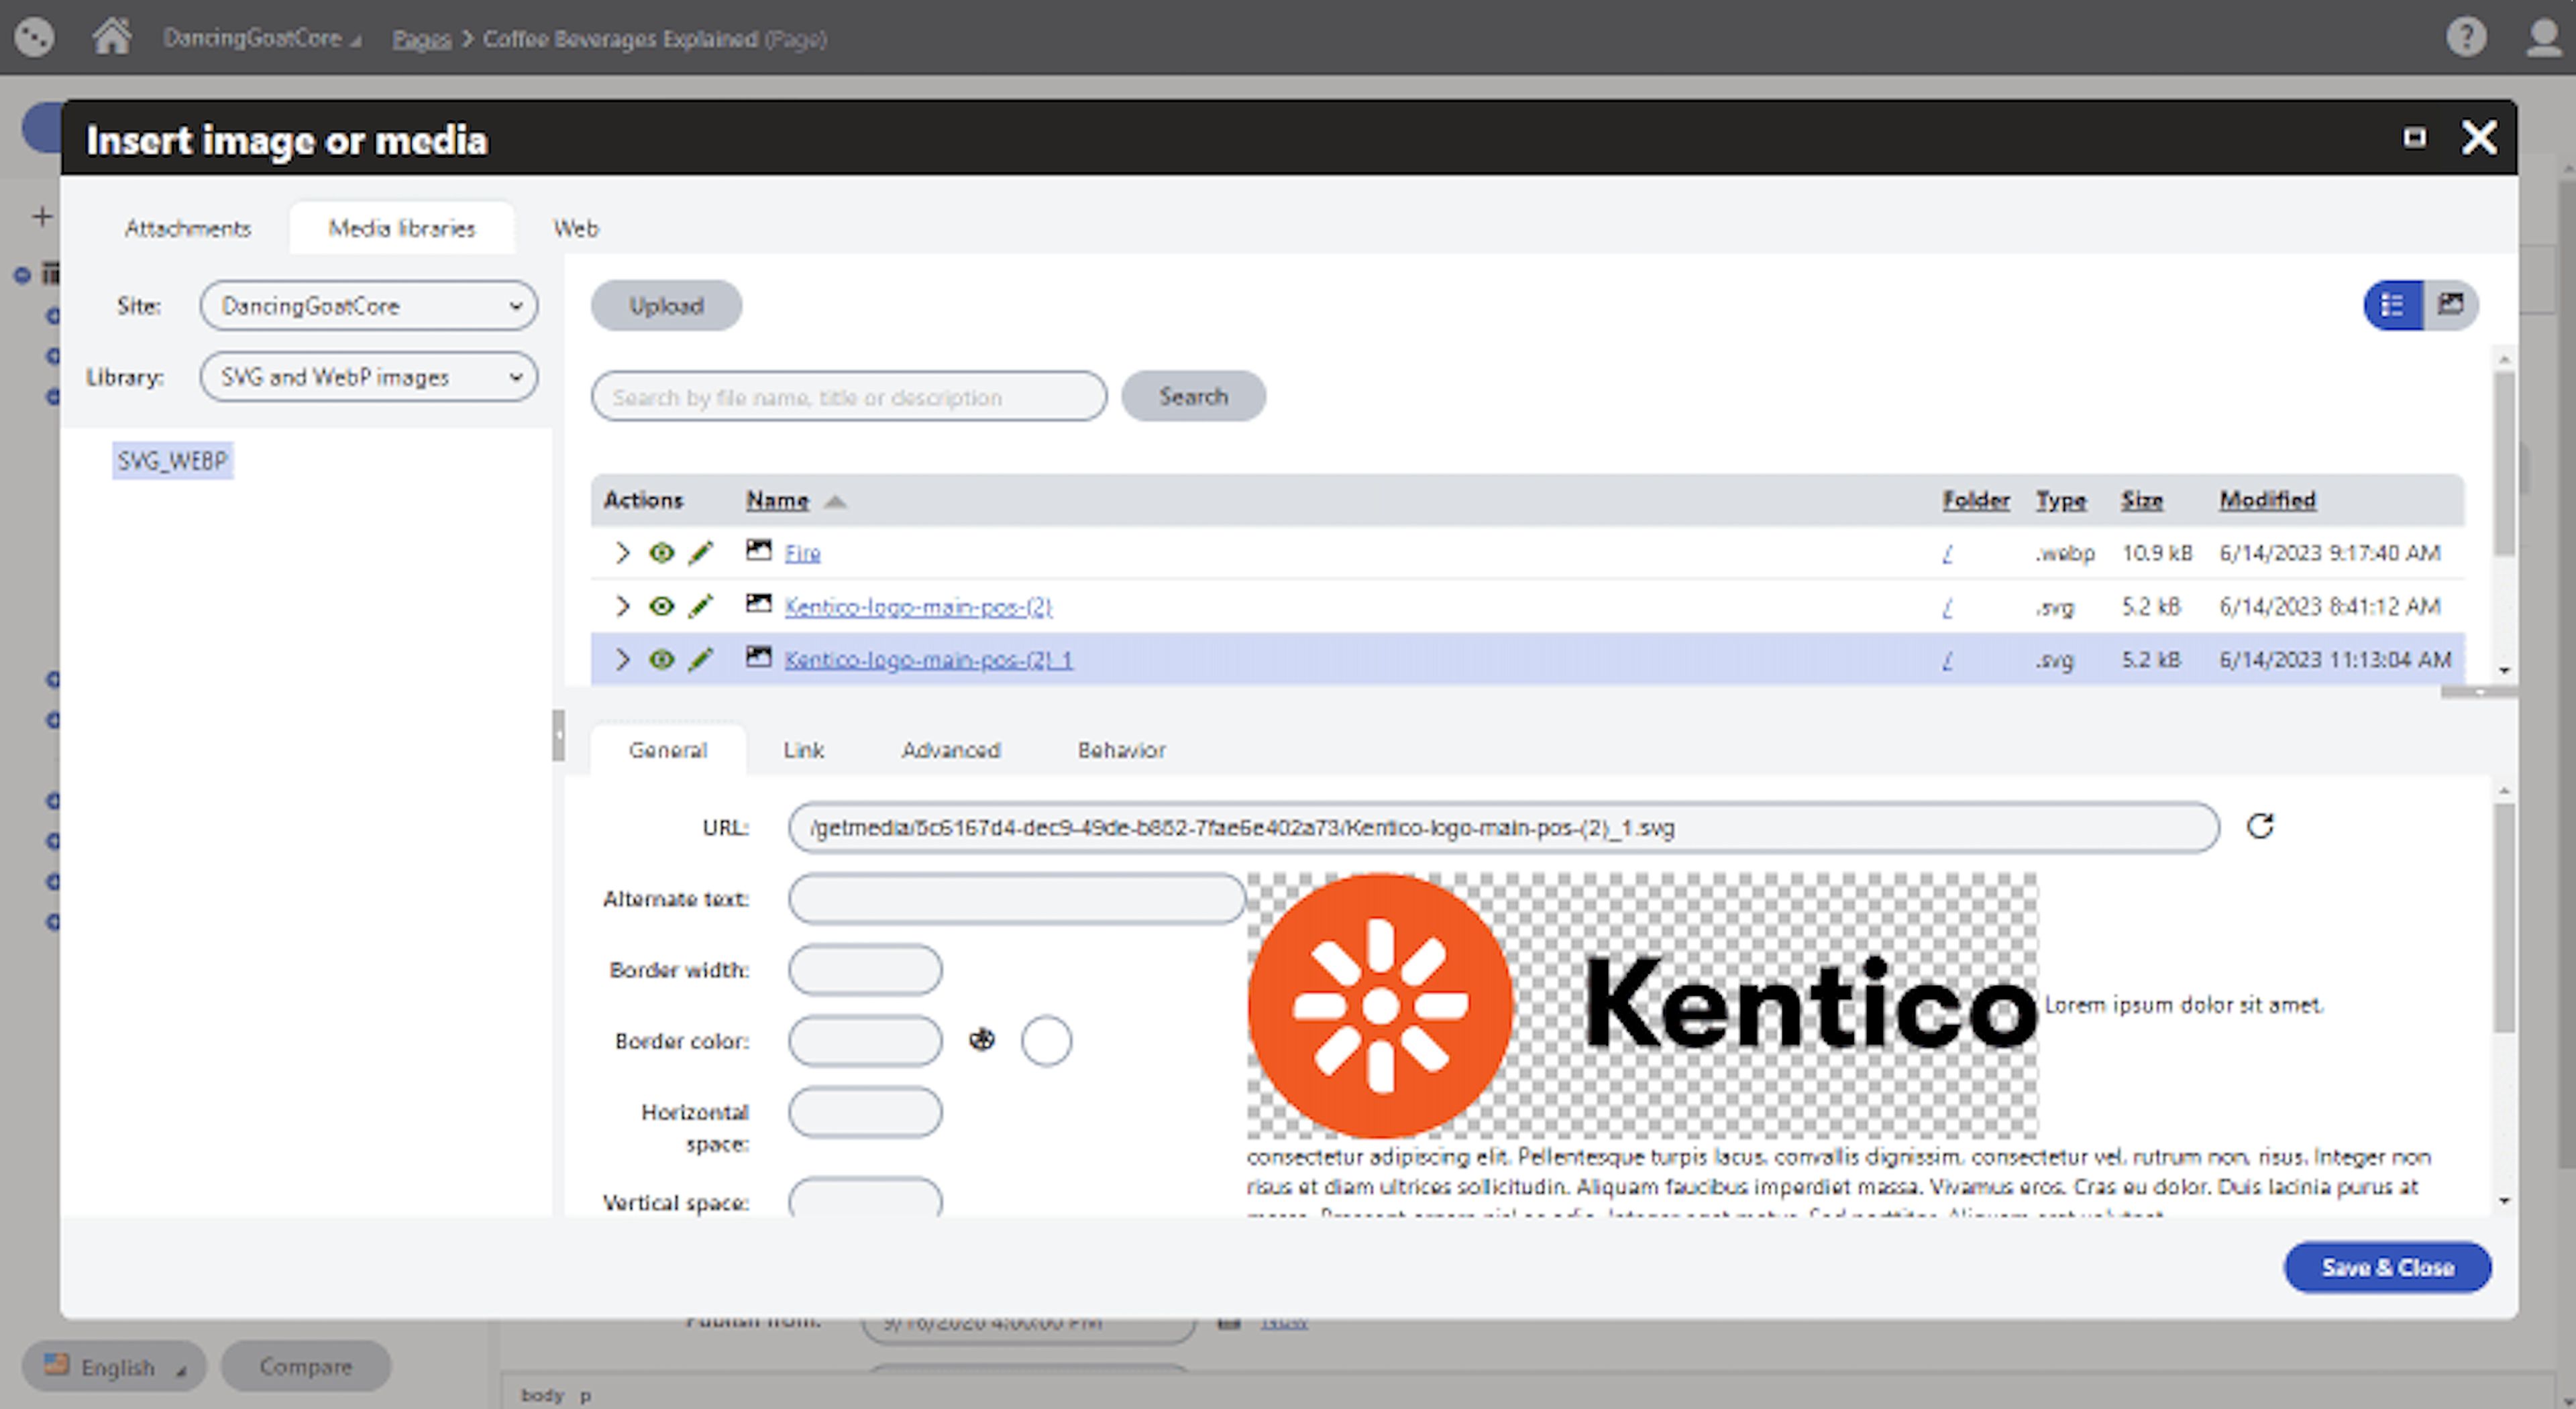Close the Insert image or media dialog
The width and height of the screenshot is (2576, 1409).
click(2479, 137)
